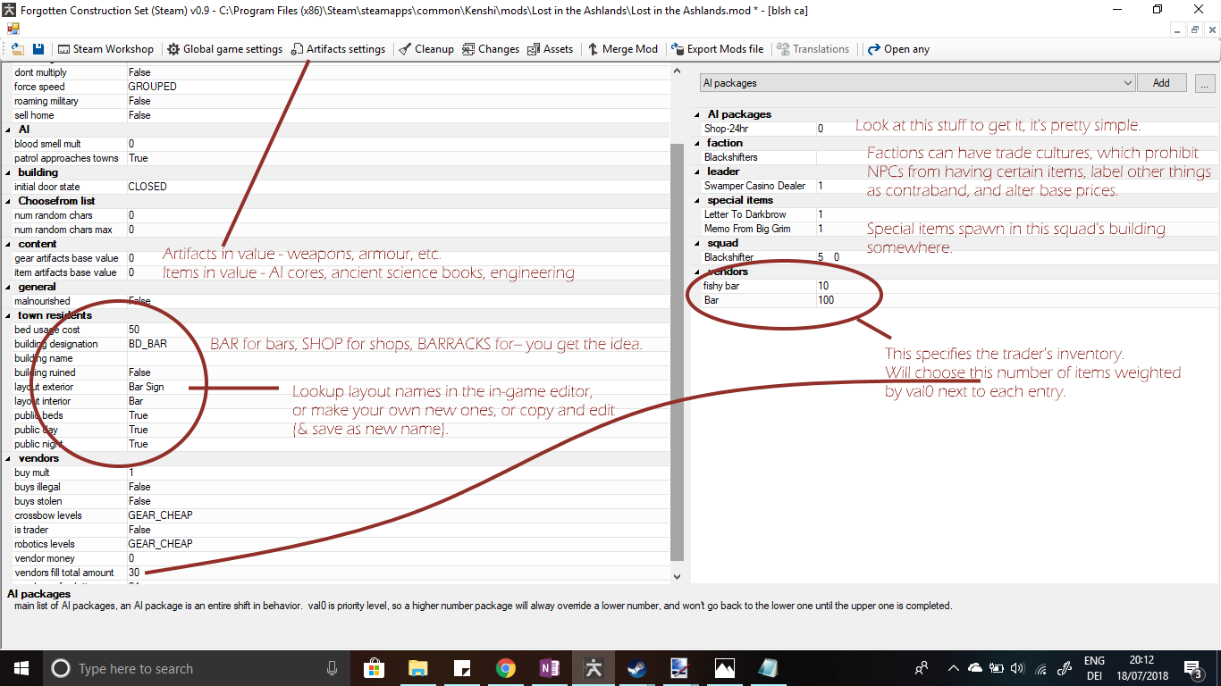Click the Add button

pyautogui.click(x=1161, y=83)
